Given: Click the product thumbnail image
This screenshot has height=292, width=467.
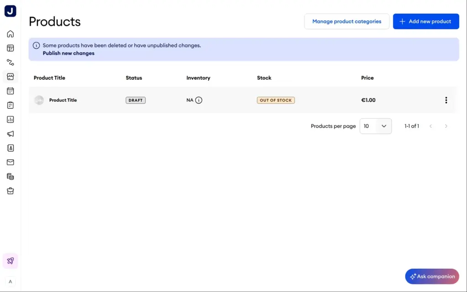Looking at the screenshot, I should pyautogui.click(x=39, y=100).
